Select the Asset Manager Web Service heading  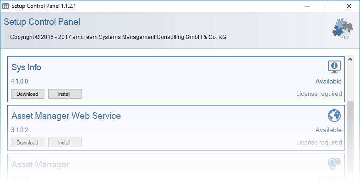[66, 116]
